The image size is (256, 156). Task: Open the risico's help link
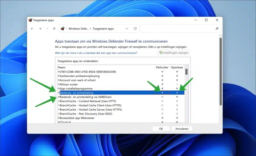point(96,53)
